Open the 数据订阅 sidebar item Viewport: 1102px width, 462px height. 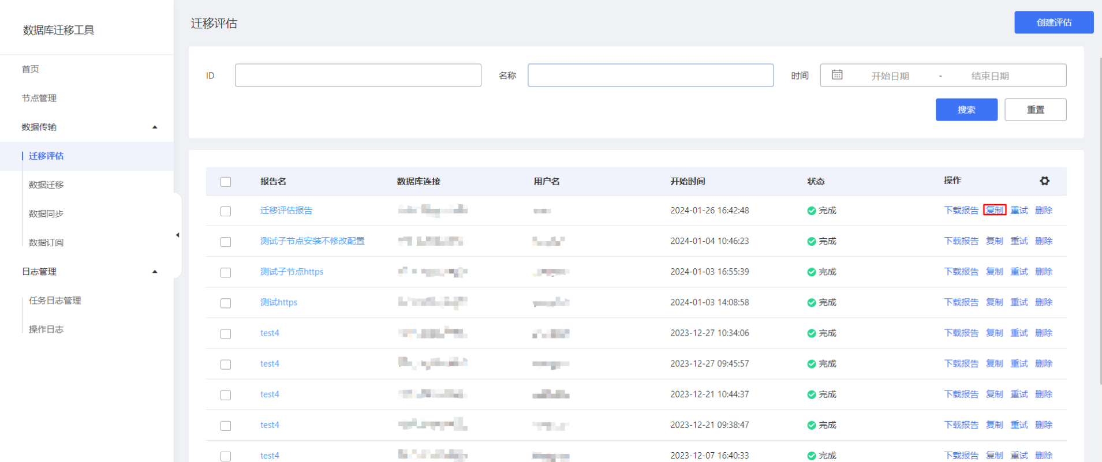[x=46, y=242]
